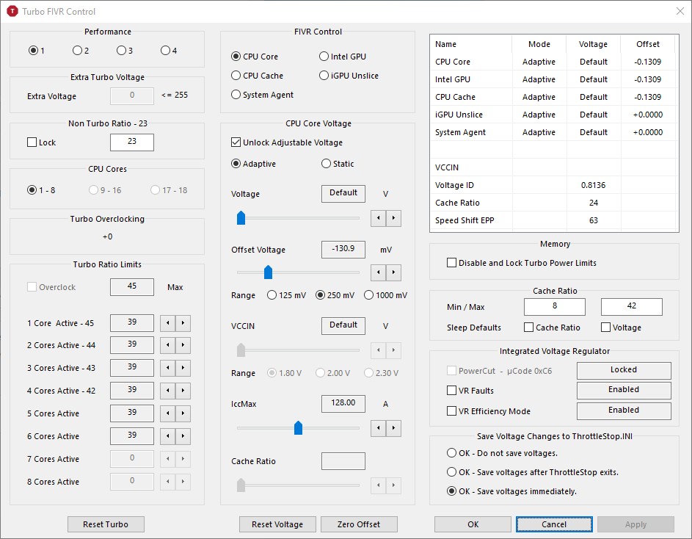This screenshot has height=539, width=692.
Task: Increase the 3 Cores Active ratio arrow
Action: pos(183,368)
